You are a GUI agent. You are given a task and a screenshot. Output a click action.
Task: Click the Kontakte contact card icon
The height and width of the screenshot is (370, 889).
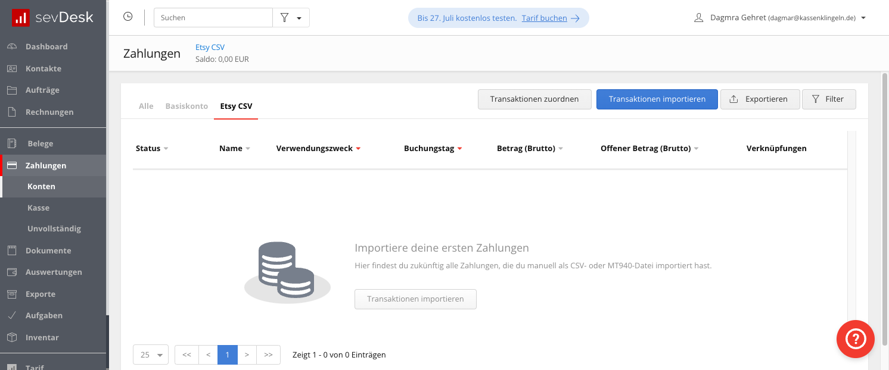point(12,68)
